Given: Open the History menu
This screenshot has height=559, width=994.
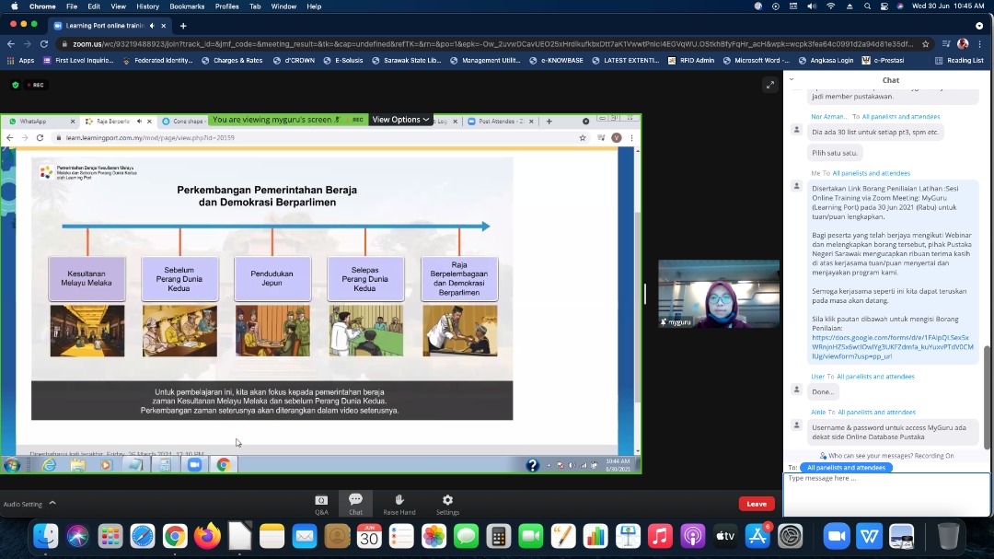Looking at the screenshot, I should pyautogui.click(x=147, y=6).
